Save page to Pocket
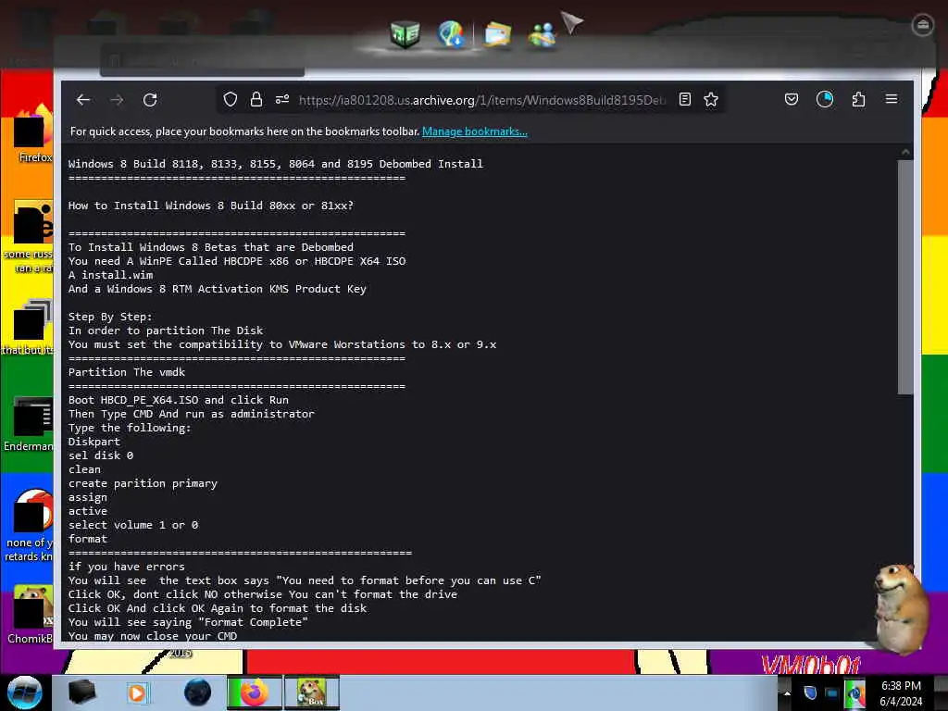This screenshot has width=948, height=711. [x=792, y=99]
